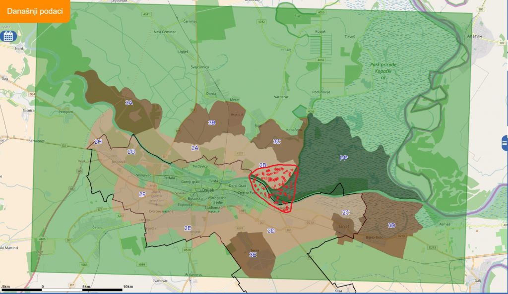Select zone label 3E on map

(253, 255)
